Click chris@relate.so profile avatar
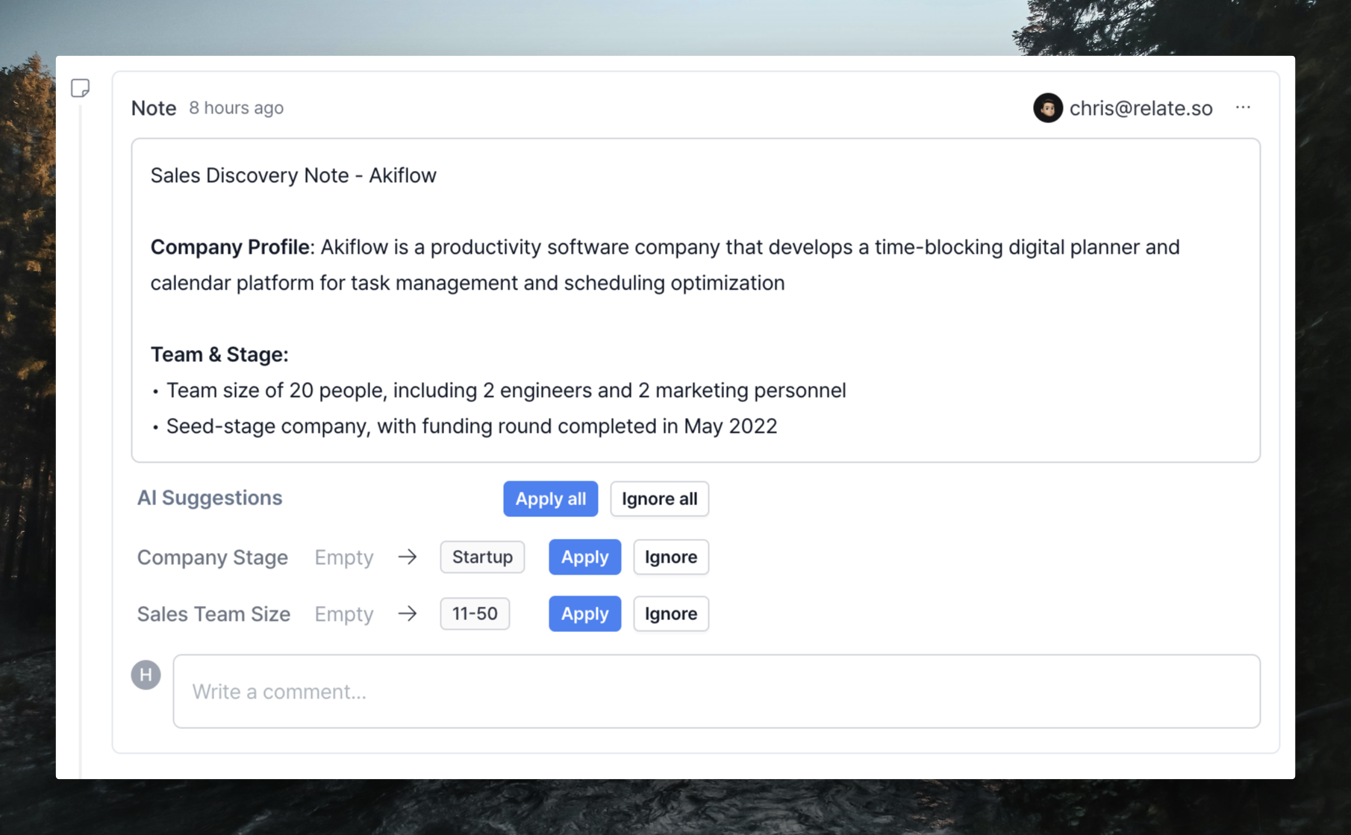This screenshot has width=1351, height=835. [1048, 107]
